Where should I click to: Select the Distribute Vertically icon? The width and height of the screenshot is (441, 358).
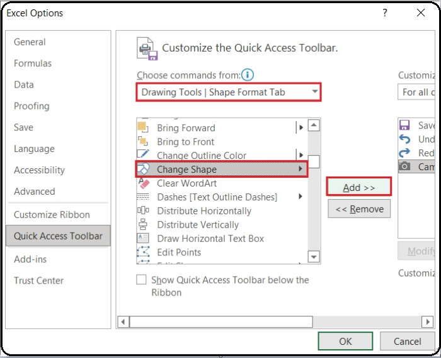click(x=143, y=225)
